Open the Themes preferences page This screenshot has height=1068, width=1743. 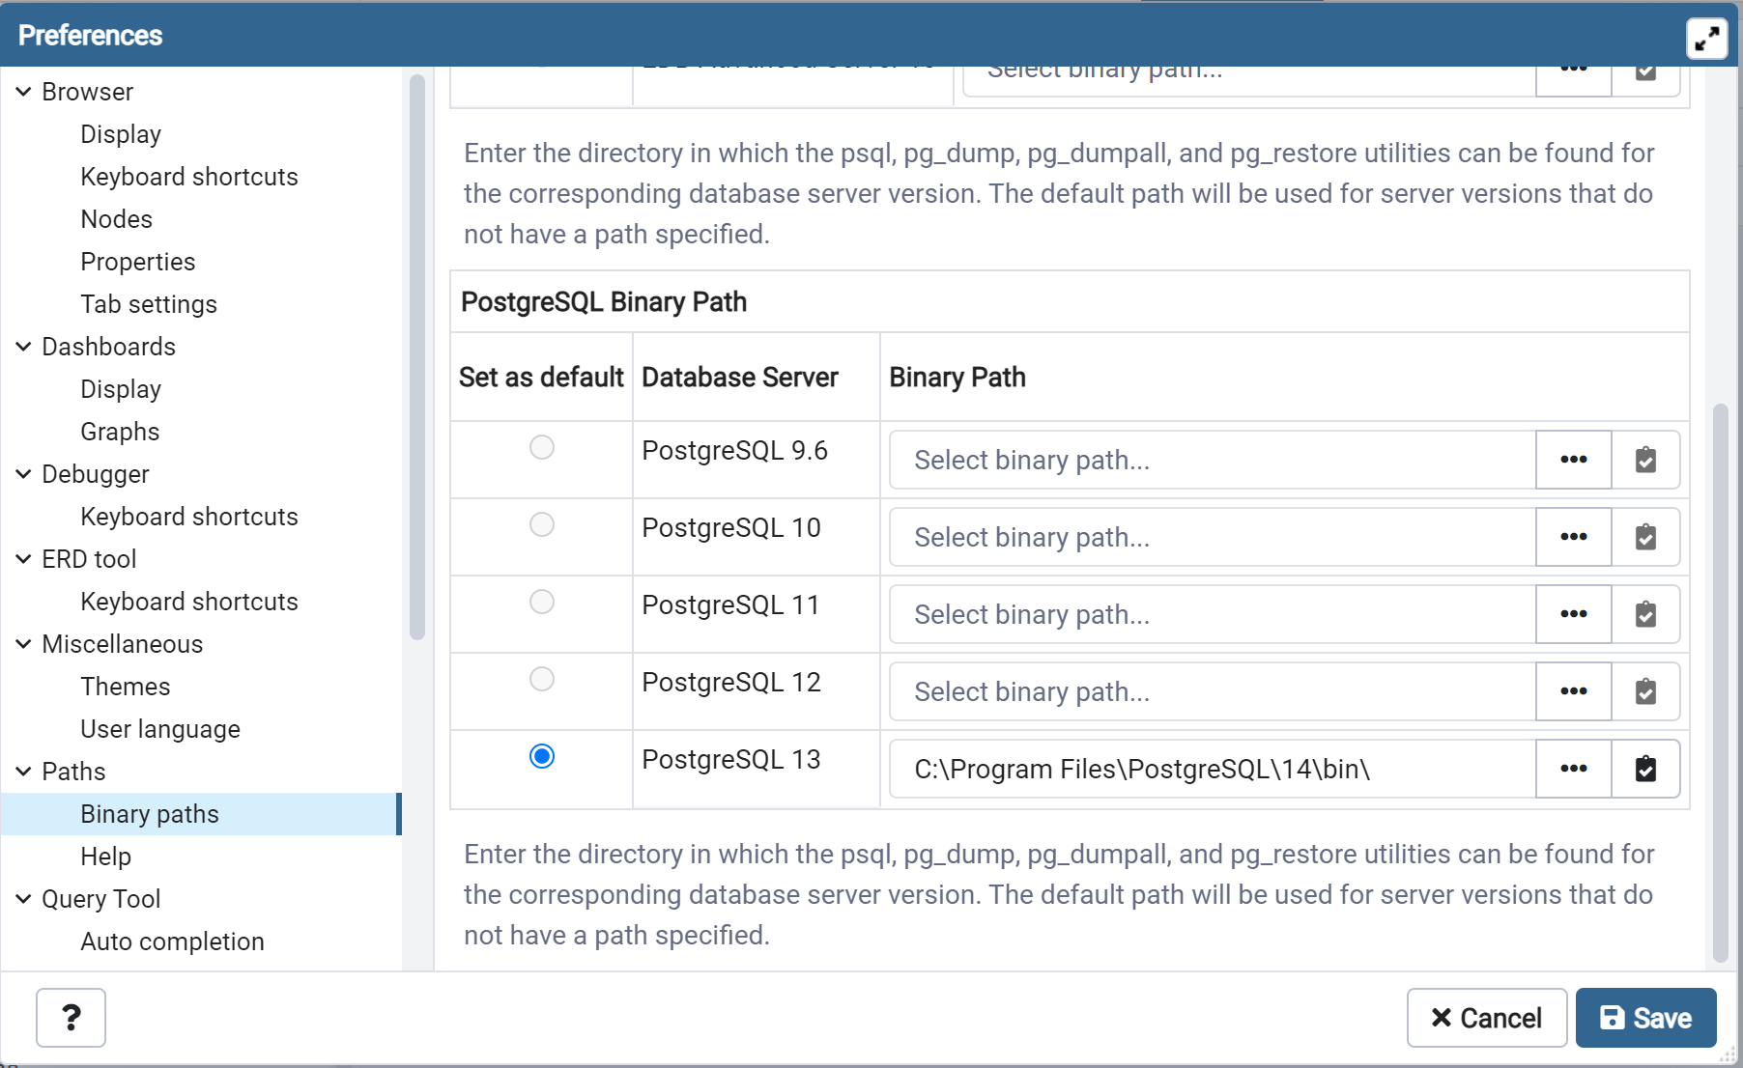[126, 687]
